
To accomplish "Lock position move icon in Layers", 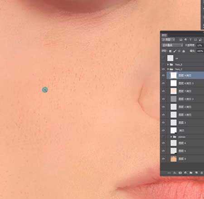I will pos(179,51).
